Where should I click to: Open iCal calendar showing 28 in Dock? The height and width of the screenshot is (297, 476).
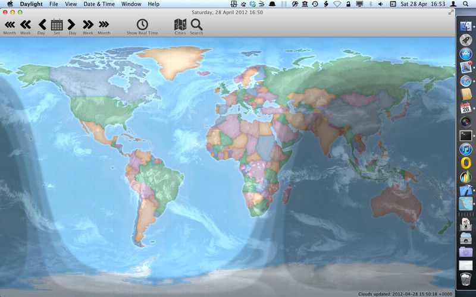pyautogui.click(x=466, y=108)
